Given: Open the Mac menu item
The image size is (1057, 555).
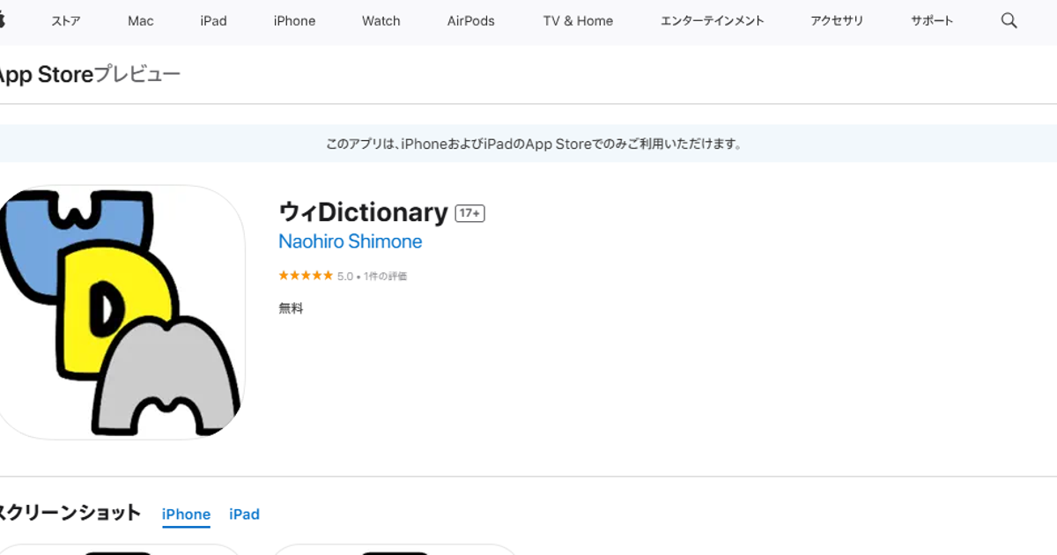Looking at the screenshot, I should 141,21.
